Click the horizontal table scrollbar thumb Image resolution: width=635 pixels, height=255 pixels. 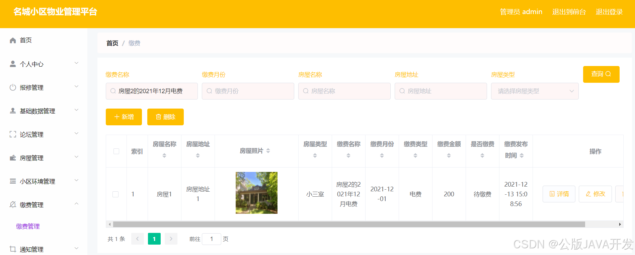(349, 225)
